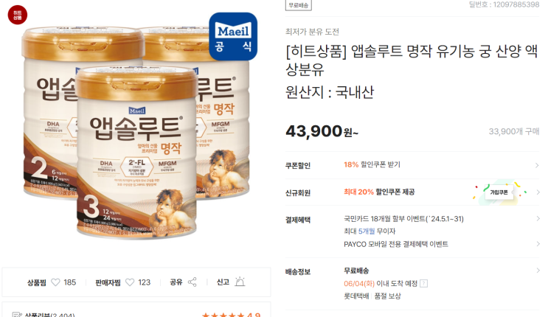Click the Maeil official badge icon
Viewport: 548px width, 317px height.
coord(233,36)
